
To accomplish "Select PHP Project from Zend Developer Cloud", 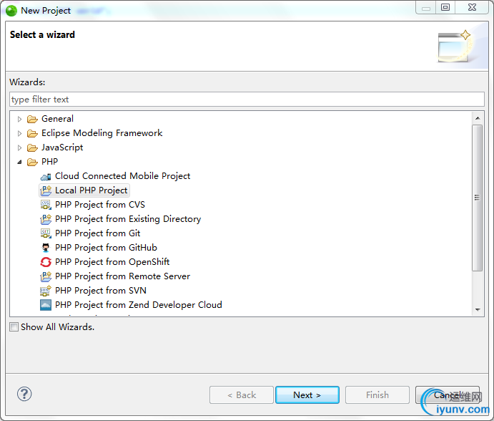I will 138,305.
